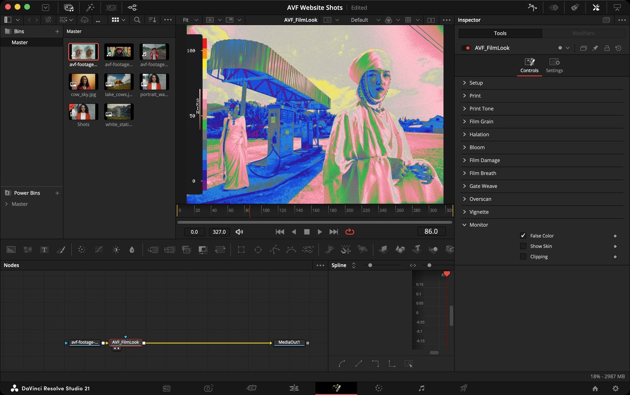Open the Media page
630x395 pixels.
click(x=167, y=388)
